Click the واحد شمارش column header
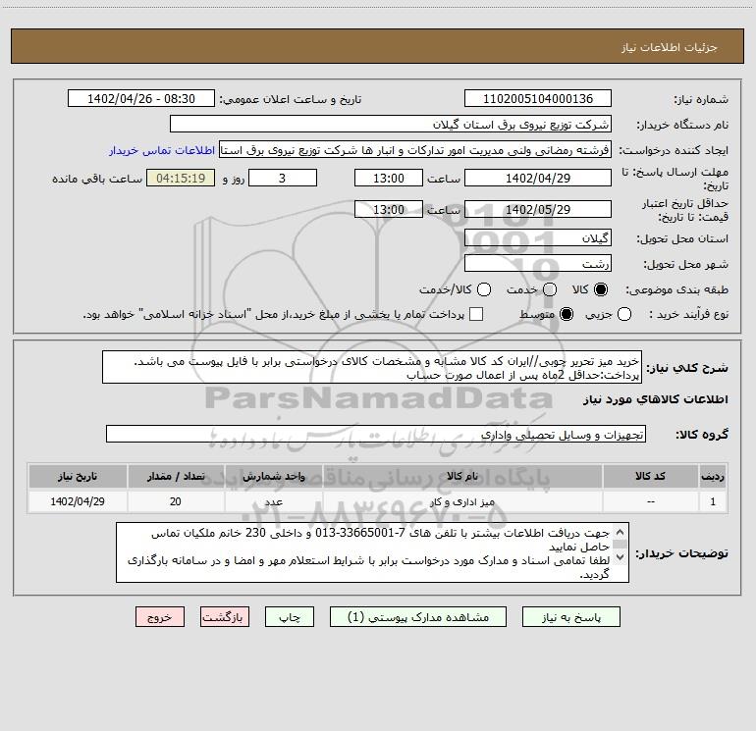 (x=273, y=476)
